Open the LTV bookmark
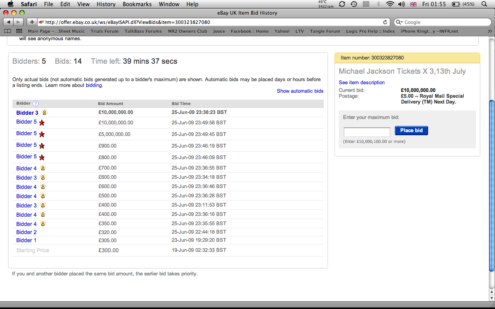This screenshot has height=309, width=495. tap(299, 31)
